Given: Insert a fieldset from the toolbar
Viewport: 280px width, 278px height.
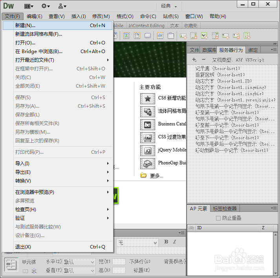Looking at the screenshot, I should click(x=171, y=35).
